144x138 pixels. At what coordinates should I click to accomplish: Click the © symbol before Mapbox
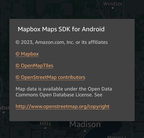[18, 54]
